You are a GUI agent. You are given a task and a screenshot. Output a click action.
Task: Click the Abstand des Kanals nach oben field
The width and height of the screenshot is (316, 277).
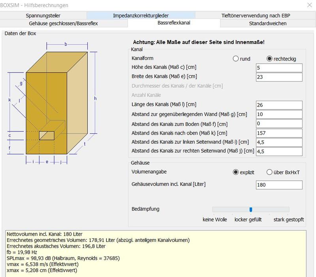(279, 133)
